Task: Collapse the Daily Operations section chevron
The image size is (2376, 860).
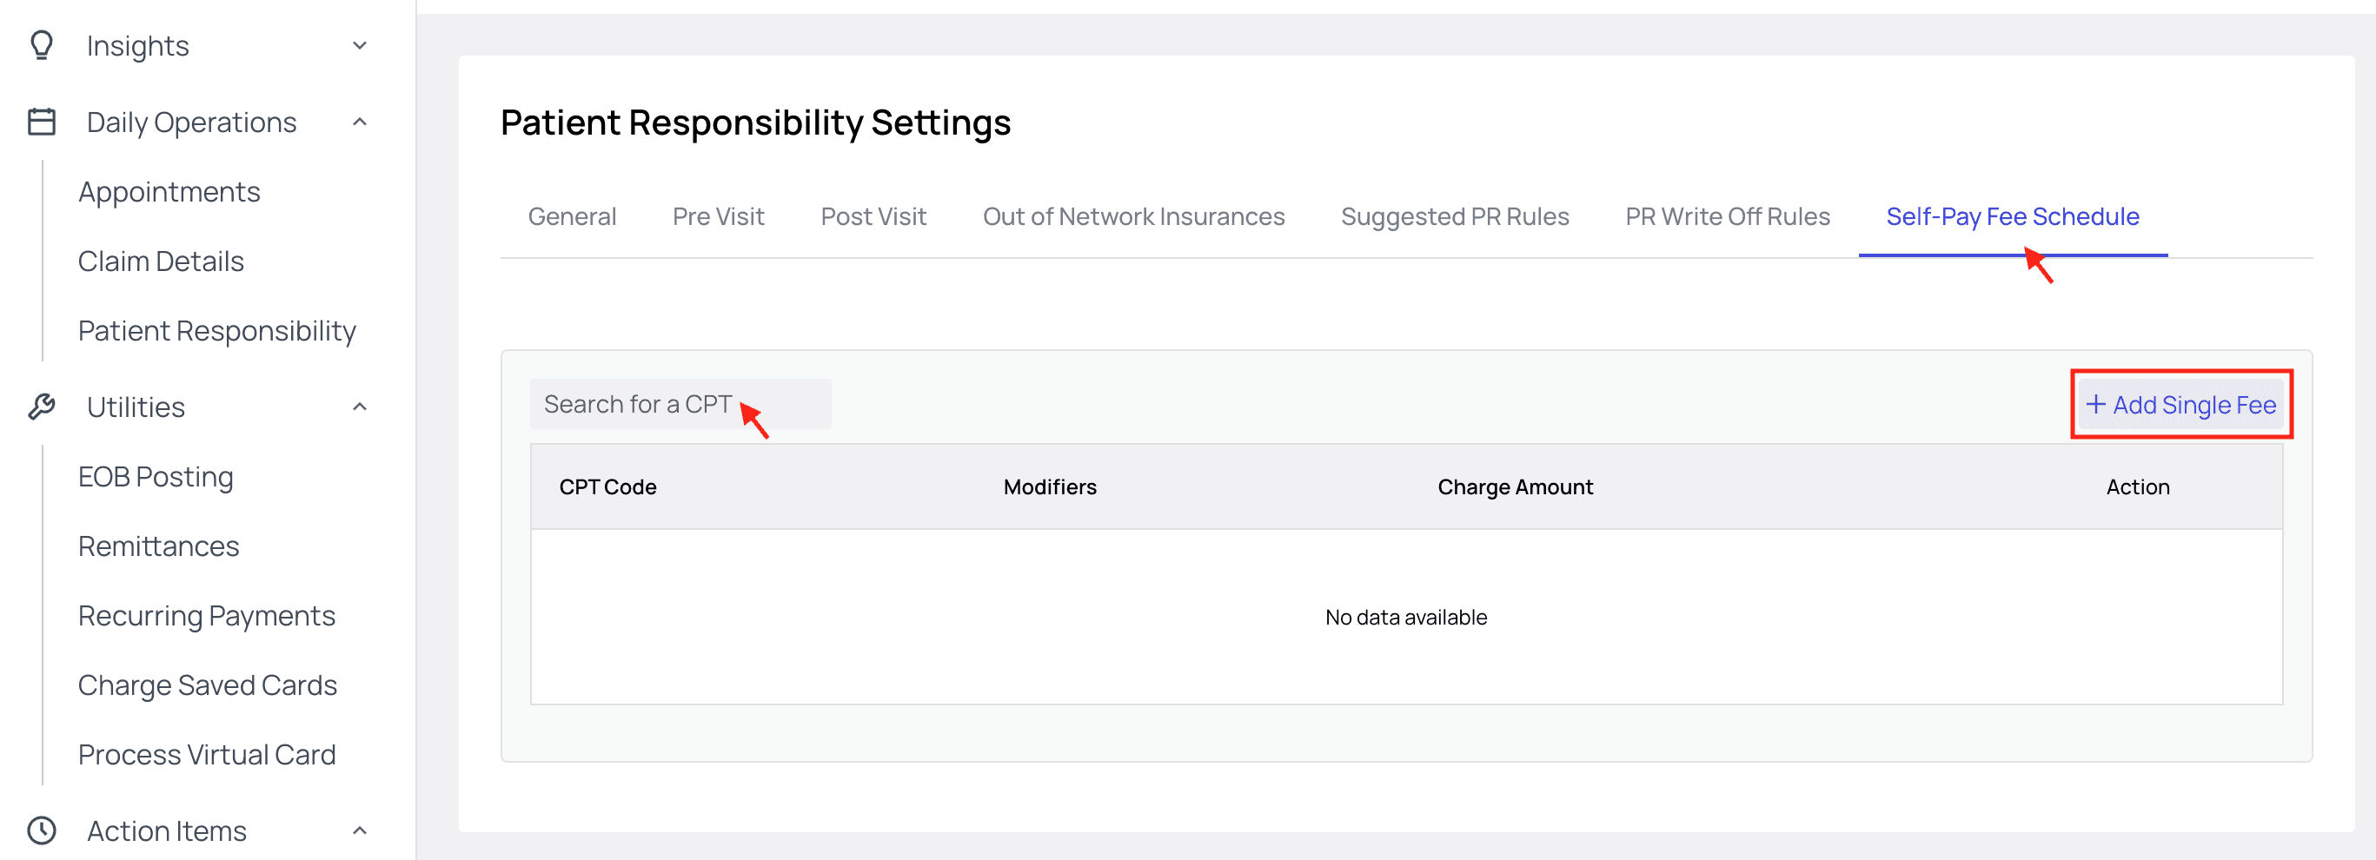Action: 360,122
